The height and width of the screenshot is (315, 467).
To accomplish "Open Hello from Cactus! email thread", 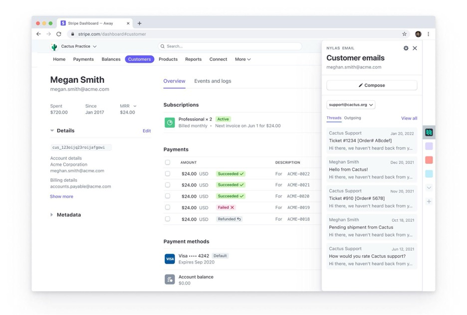I will (372, 169).
